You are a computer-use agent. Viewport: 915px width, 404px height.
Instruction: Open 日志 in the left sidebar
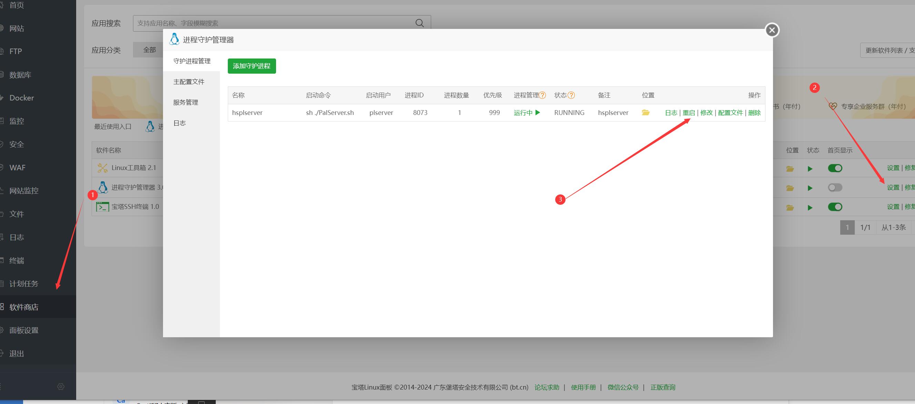pos(17,237)
